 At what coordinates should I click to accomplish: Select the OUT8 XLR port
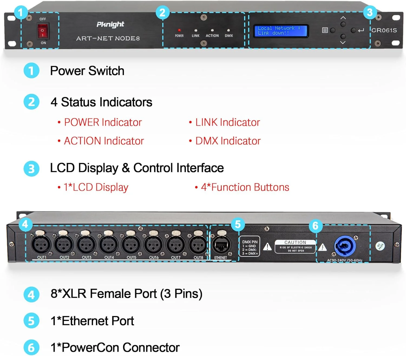click(198, 245)
